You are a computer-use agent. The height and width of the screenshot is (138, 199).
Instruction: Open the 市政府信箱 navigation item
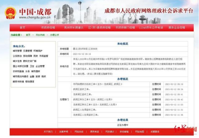tap(48, 27)
